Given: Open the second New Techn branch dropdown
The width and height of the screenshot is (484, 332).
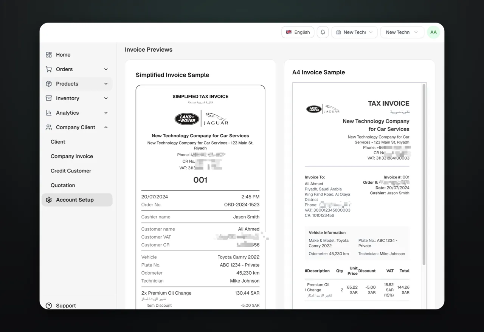Looking at the screenshot, I should tap(402, 32).
